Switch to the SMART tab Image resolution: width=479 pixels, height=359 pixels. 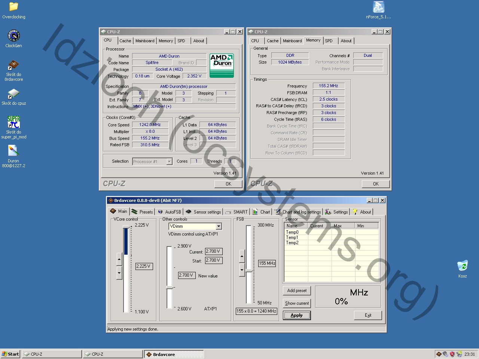coord(237,212)
